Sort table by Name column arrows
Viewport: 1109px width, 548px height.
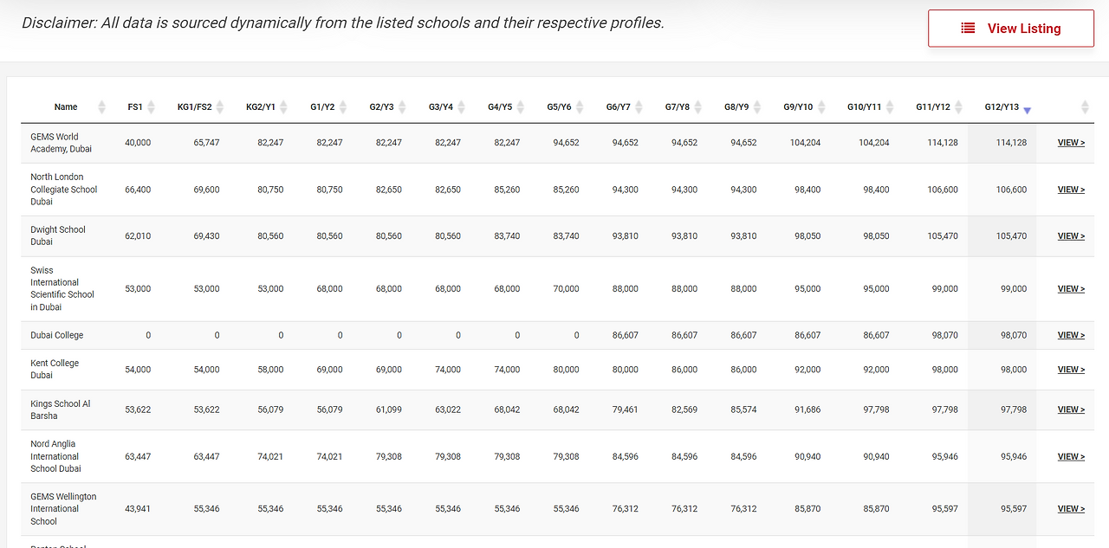tap(101, 107)
